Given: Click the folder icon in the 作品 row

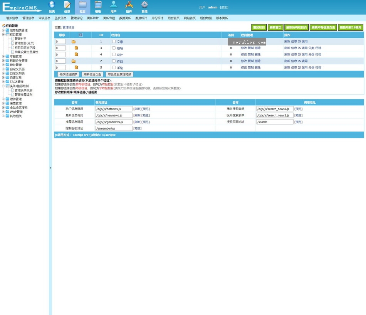Looking at the screenshot, I should pyautogui.click(x=74, y=61).
